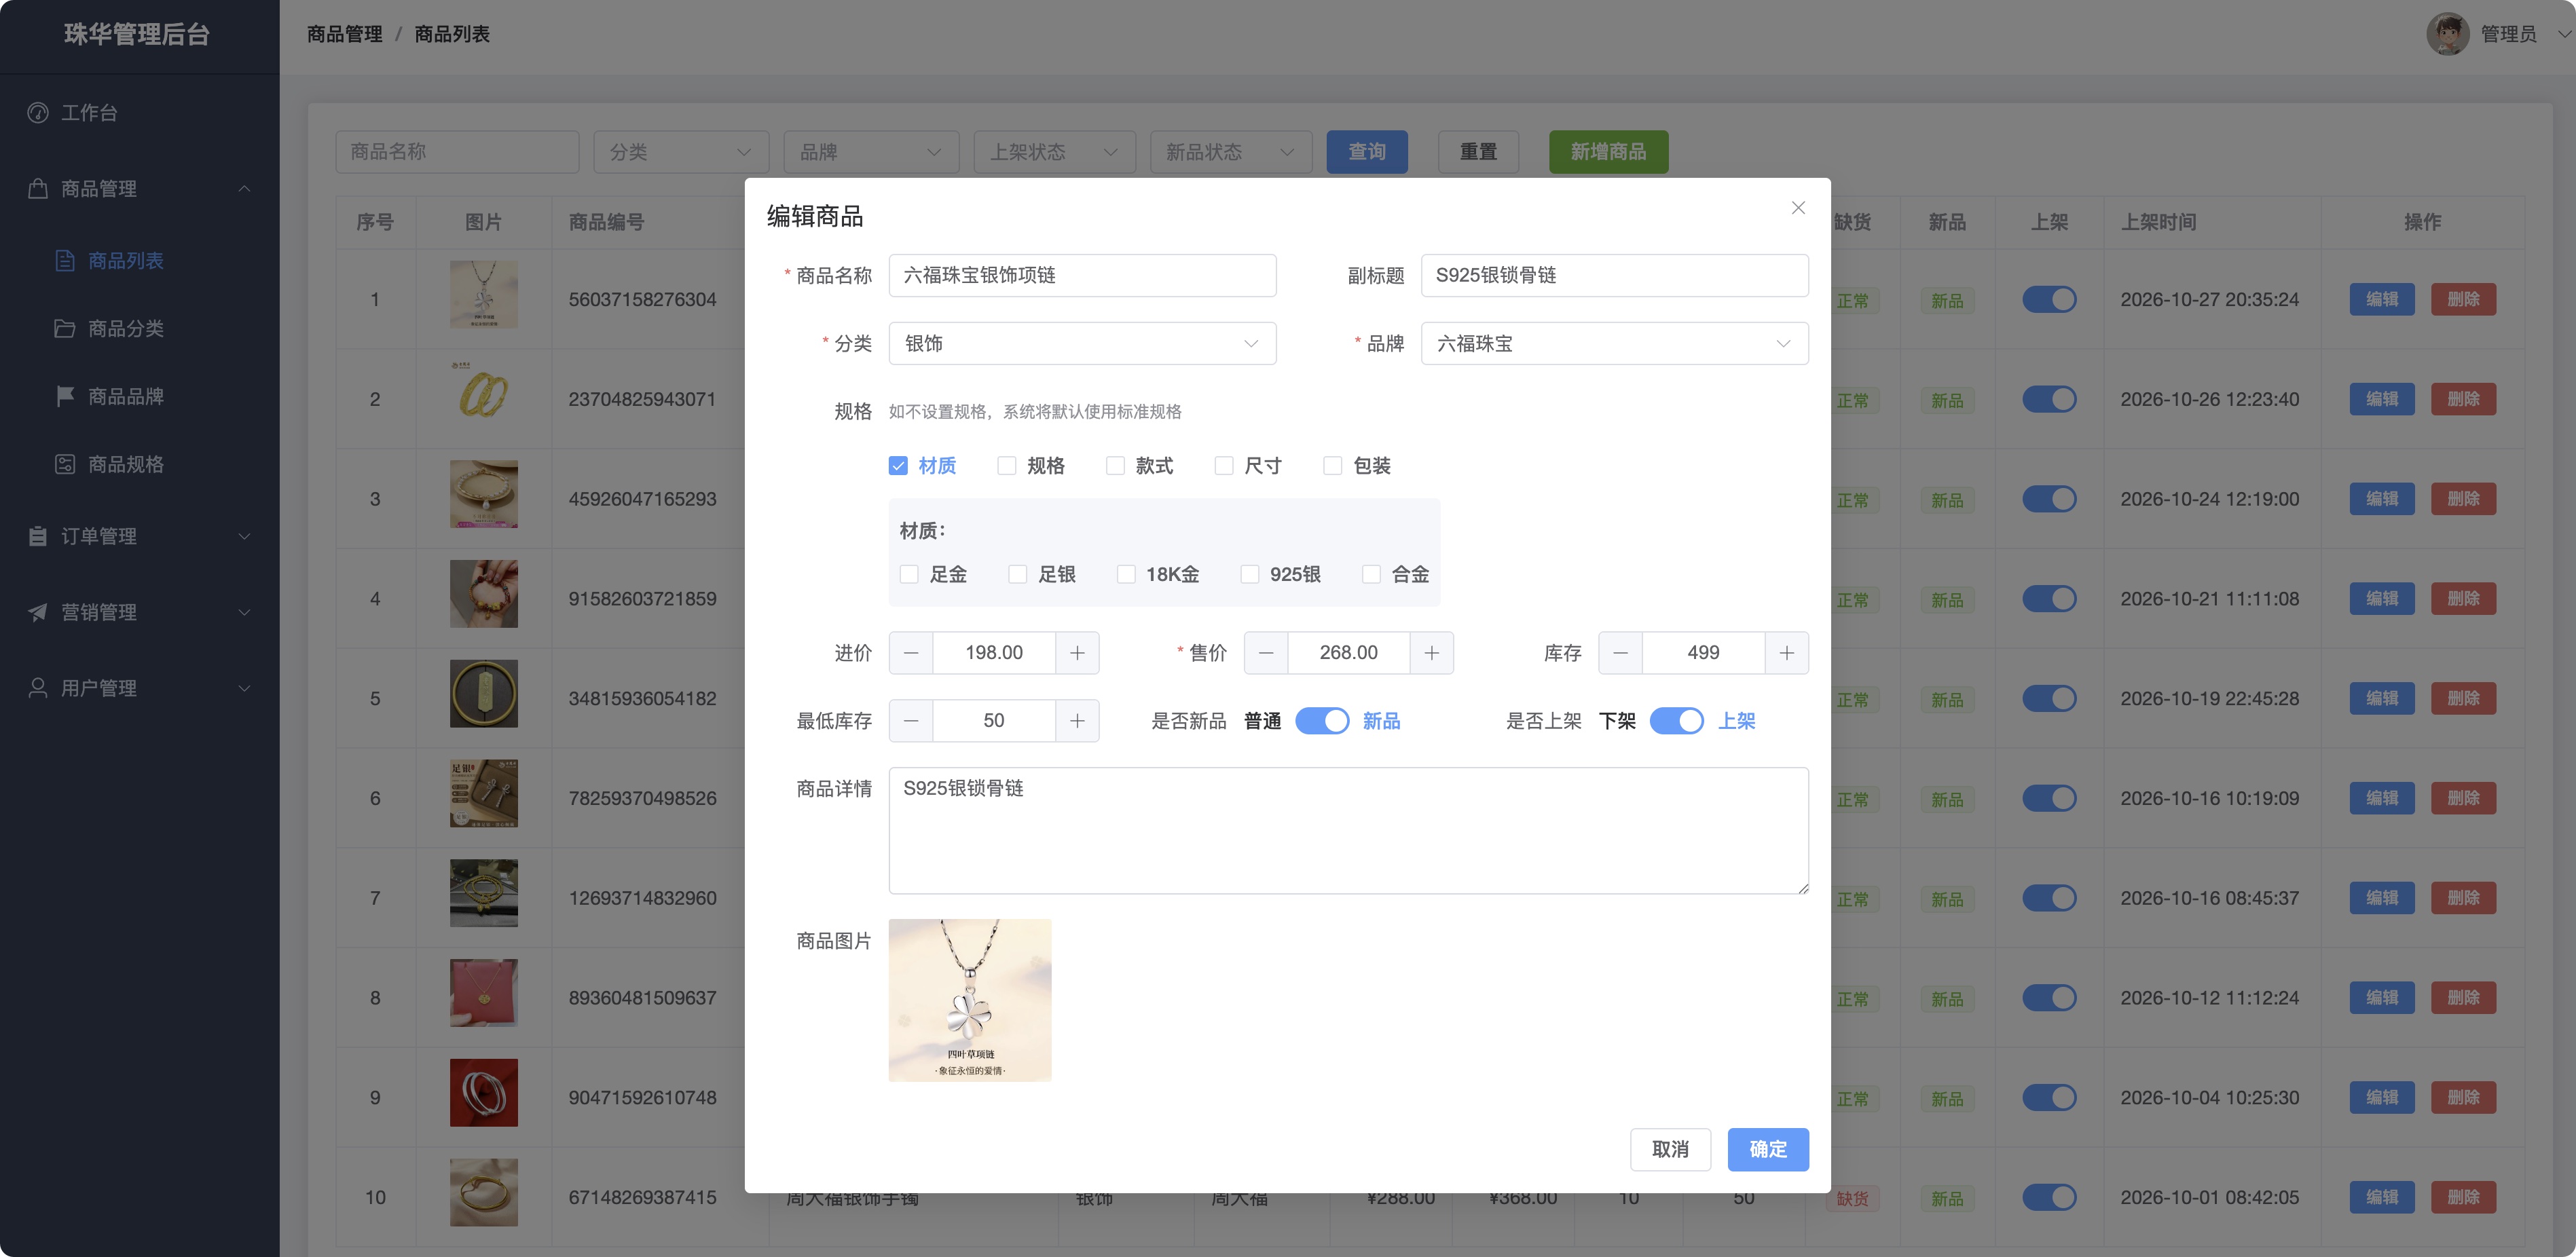Click the 管理员 avatar image
Image resolution: width=2576 pixels, height=1257 pixels.
pos(2447,34)
